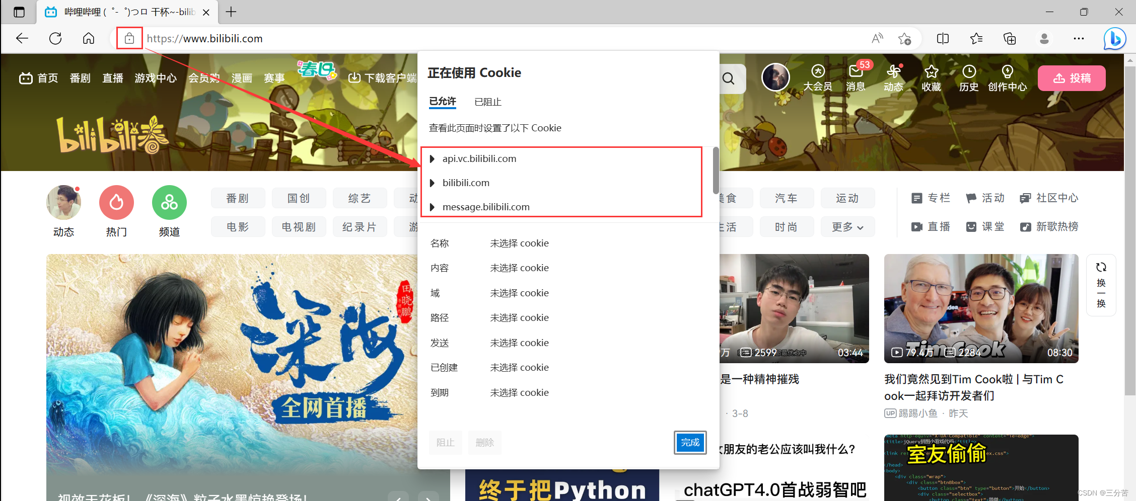The height and width of the screenshot is (501, 1136).
Task: Select the 汽车 category
Action: coord(787,198)
